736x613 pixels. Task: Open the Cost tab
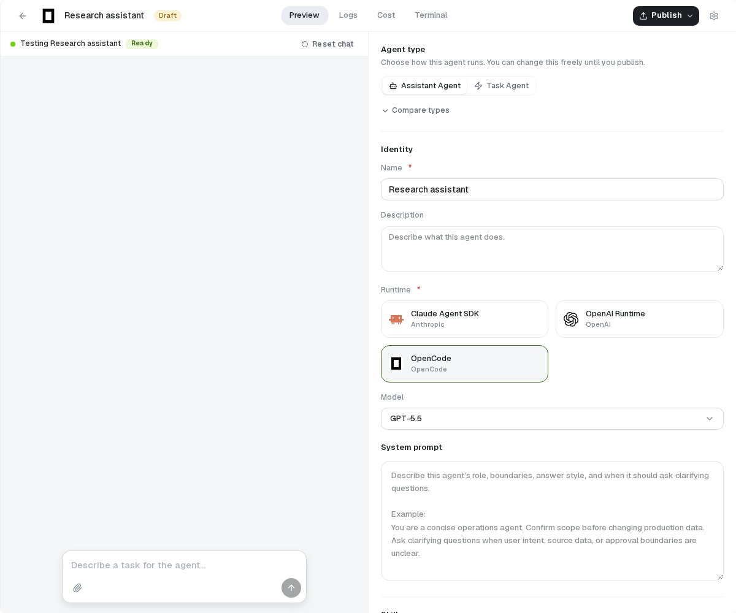click(386, 15)
